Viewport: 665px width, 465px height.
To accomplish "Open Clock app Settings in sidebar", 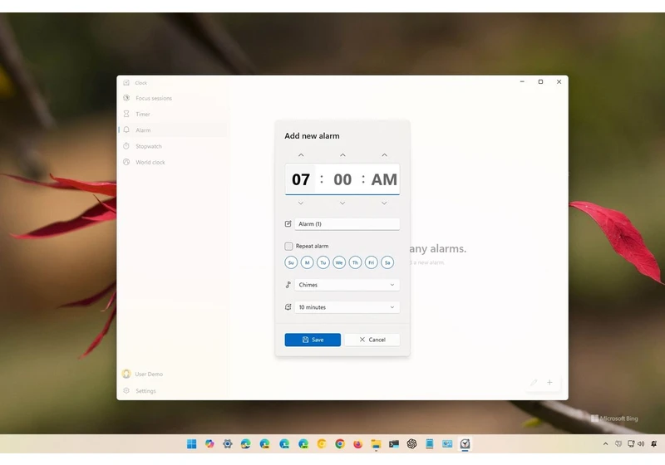I will click(173, 391).
